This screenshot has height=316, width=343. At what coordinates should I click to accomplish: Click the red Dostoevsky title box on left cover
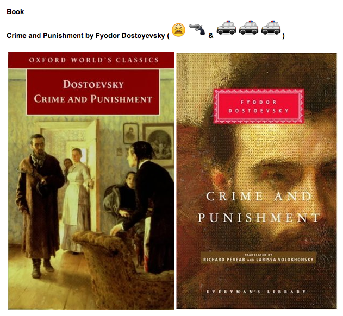93,92
